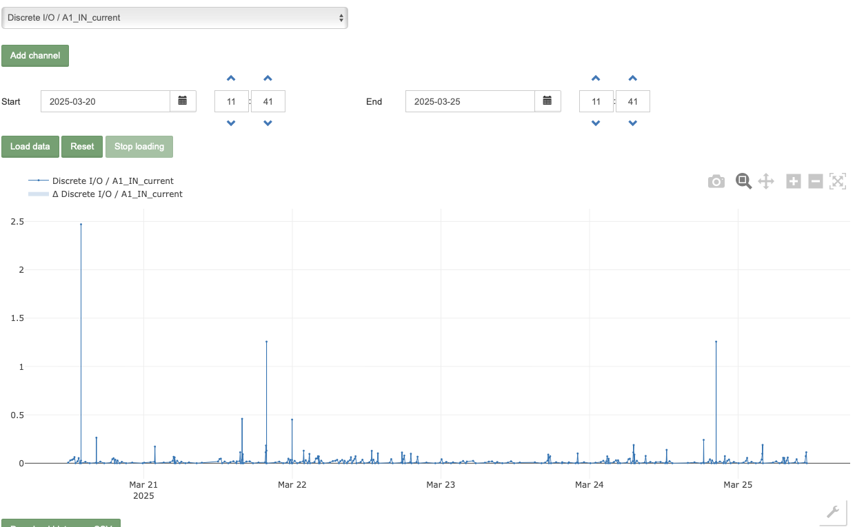Viewport: 855px width, 527px height.
Task: Increase the Start minute with up chevron
Action: click(268, 79)
